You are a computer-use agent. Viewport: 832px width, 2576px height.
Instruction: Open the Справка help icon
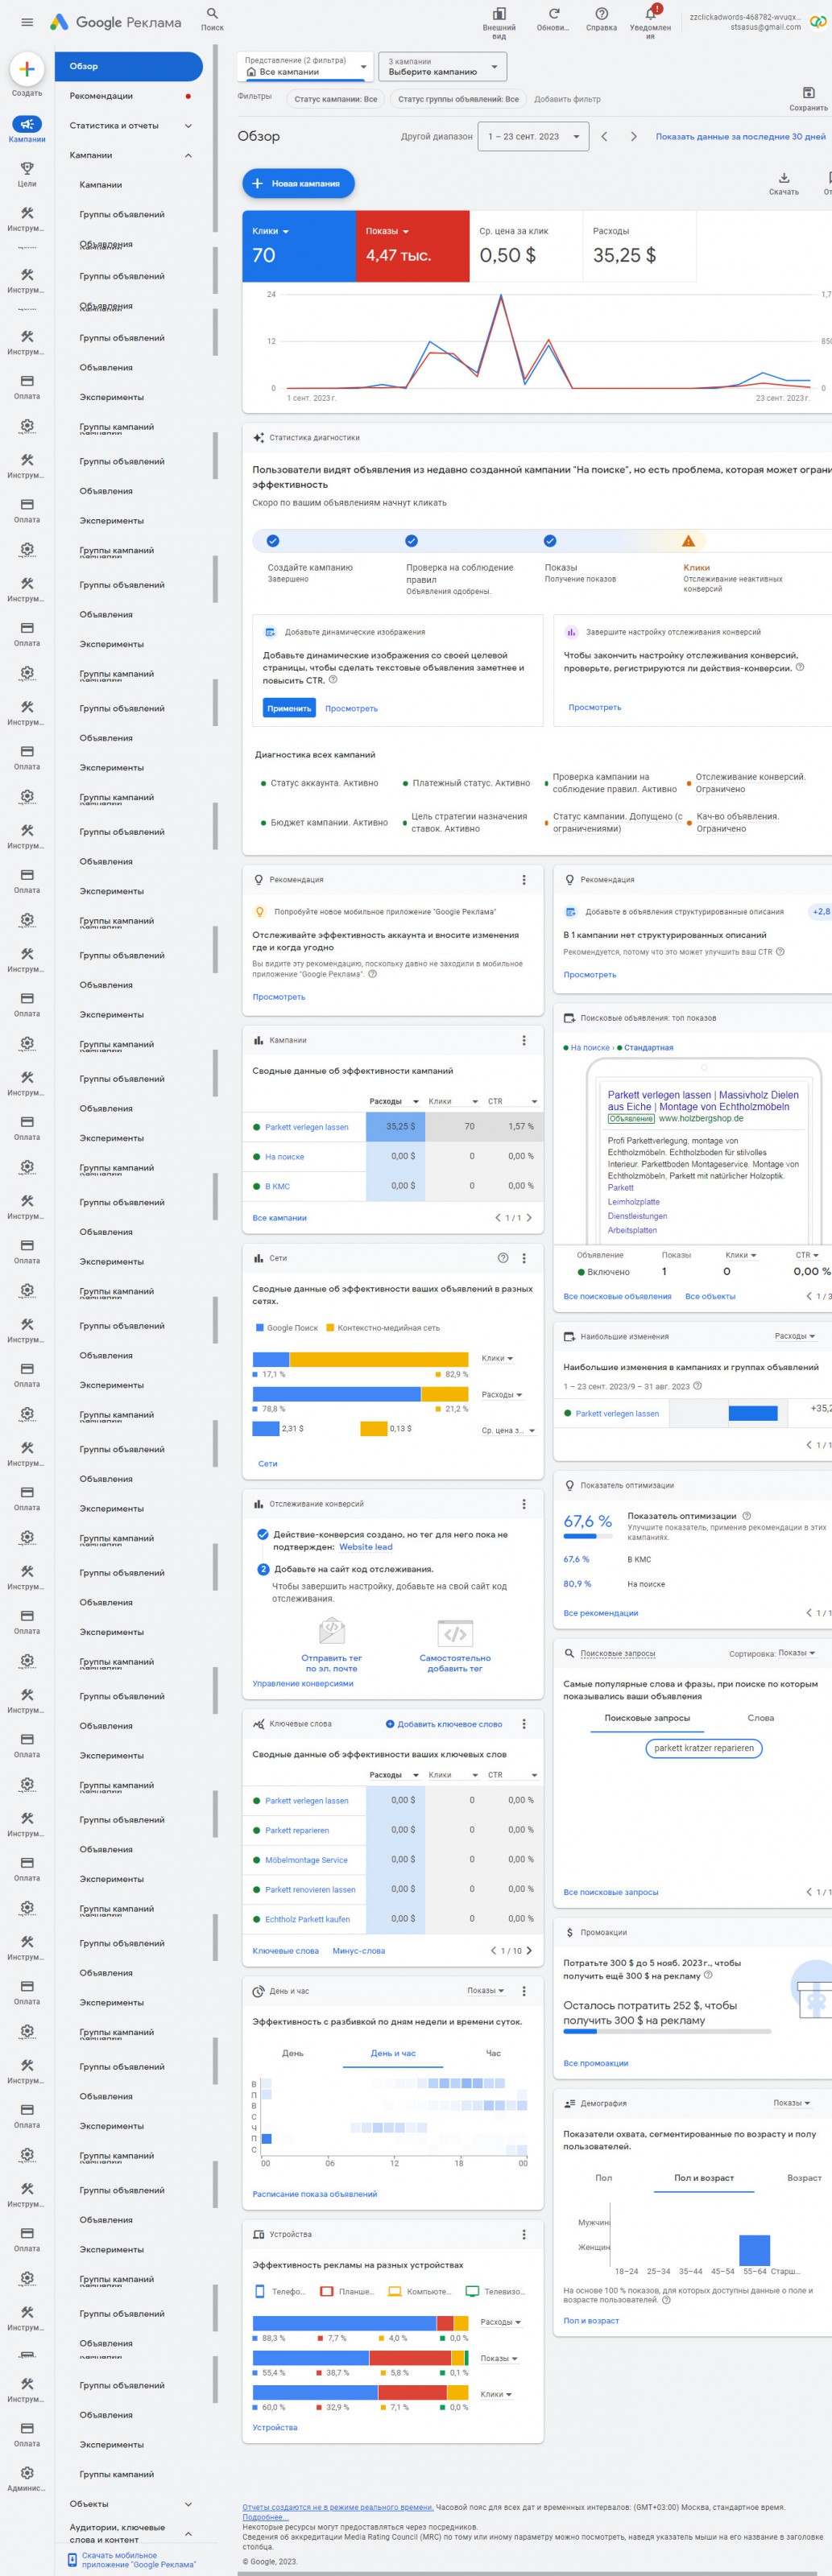pyautogui.click(x=601, y=14)
